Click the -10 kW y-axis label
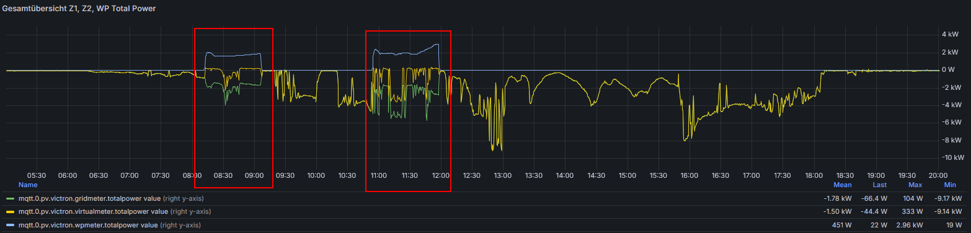 click(952, 158)
